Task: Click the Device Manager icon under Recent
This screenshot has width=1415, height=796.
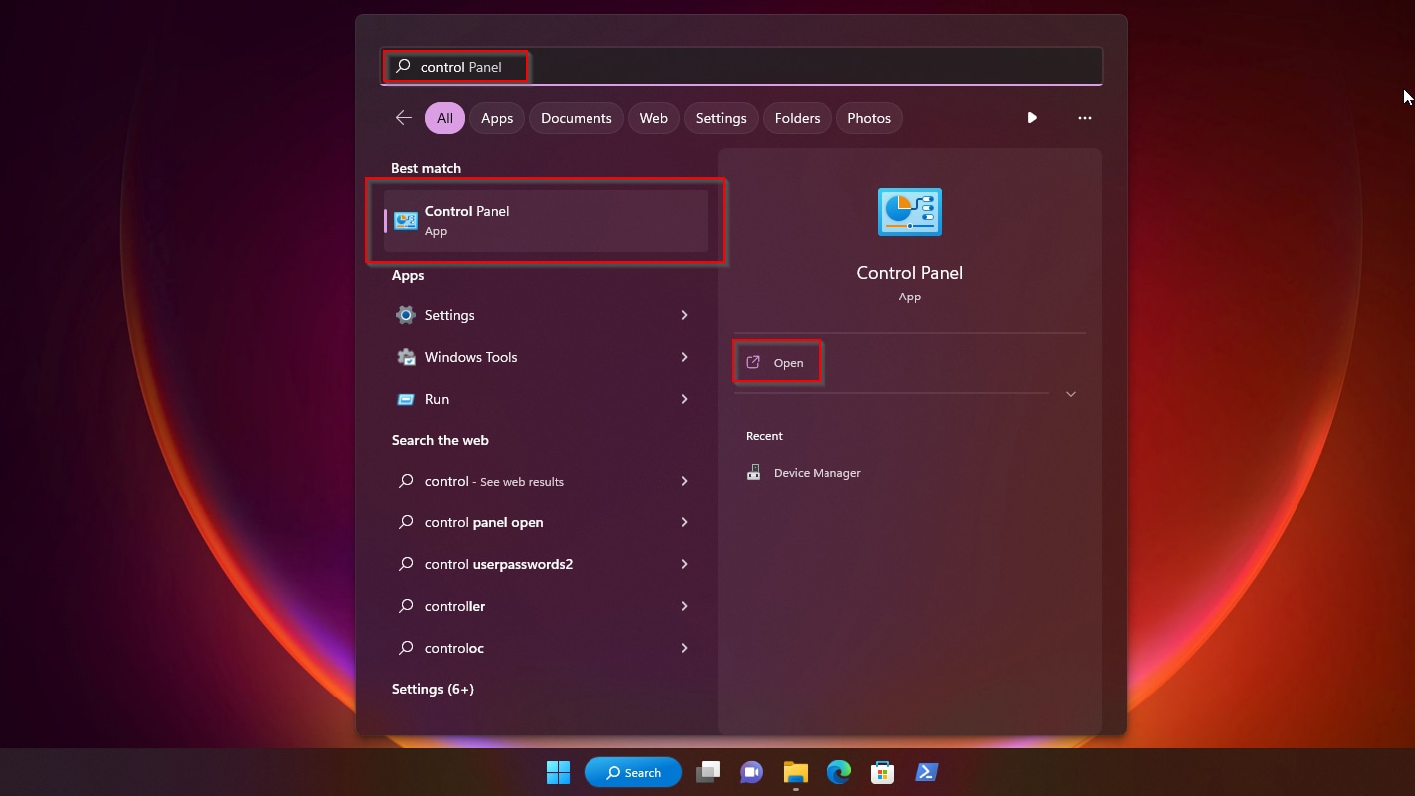Action: [754, 473]
